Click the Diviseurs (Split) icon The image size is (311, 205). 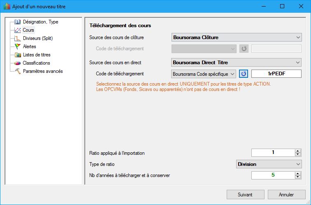(x=17, y=38)
